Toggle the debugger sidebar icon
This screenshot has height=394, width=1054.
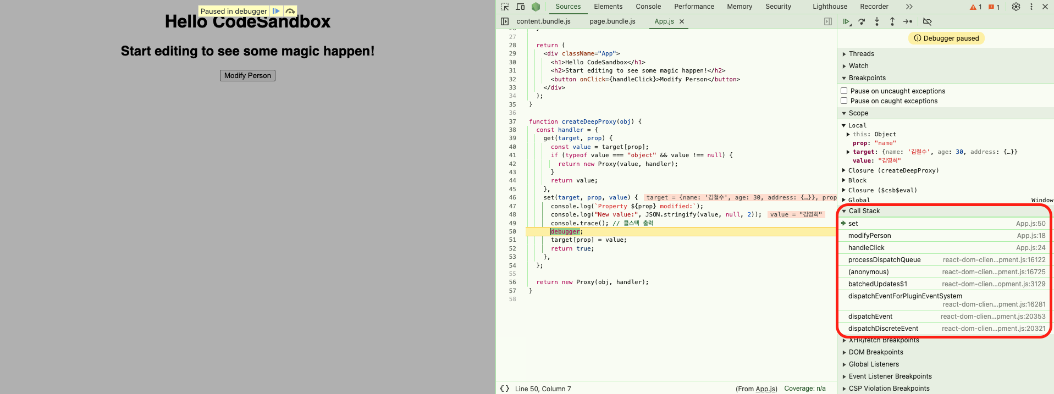click(828, 21)
